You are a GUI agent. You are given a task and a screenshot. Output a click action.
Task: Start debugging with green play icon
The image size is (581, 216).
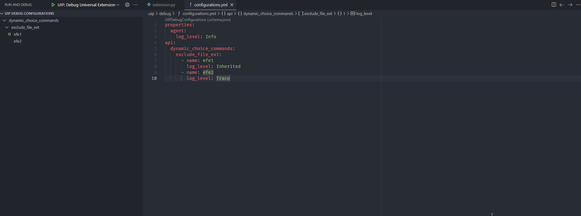(x=53, y=5)
